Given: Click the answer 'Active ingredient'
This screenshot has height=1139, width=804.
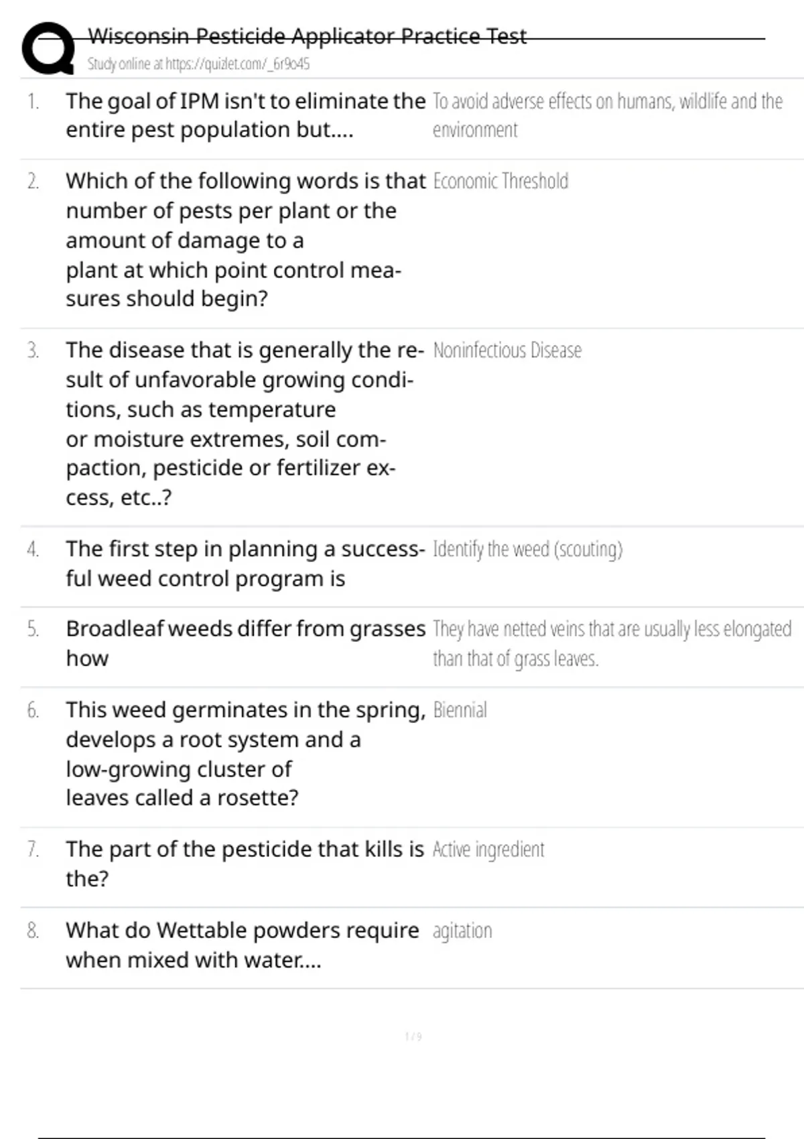Looking at the screenshot, I should click(488, 850).
